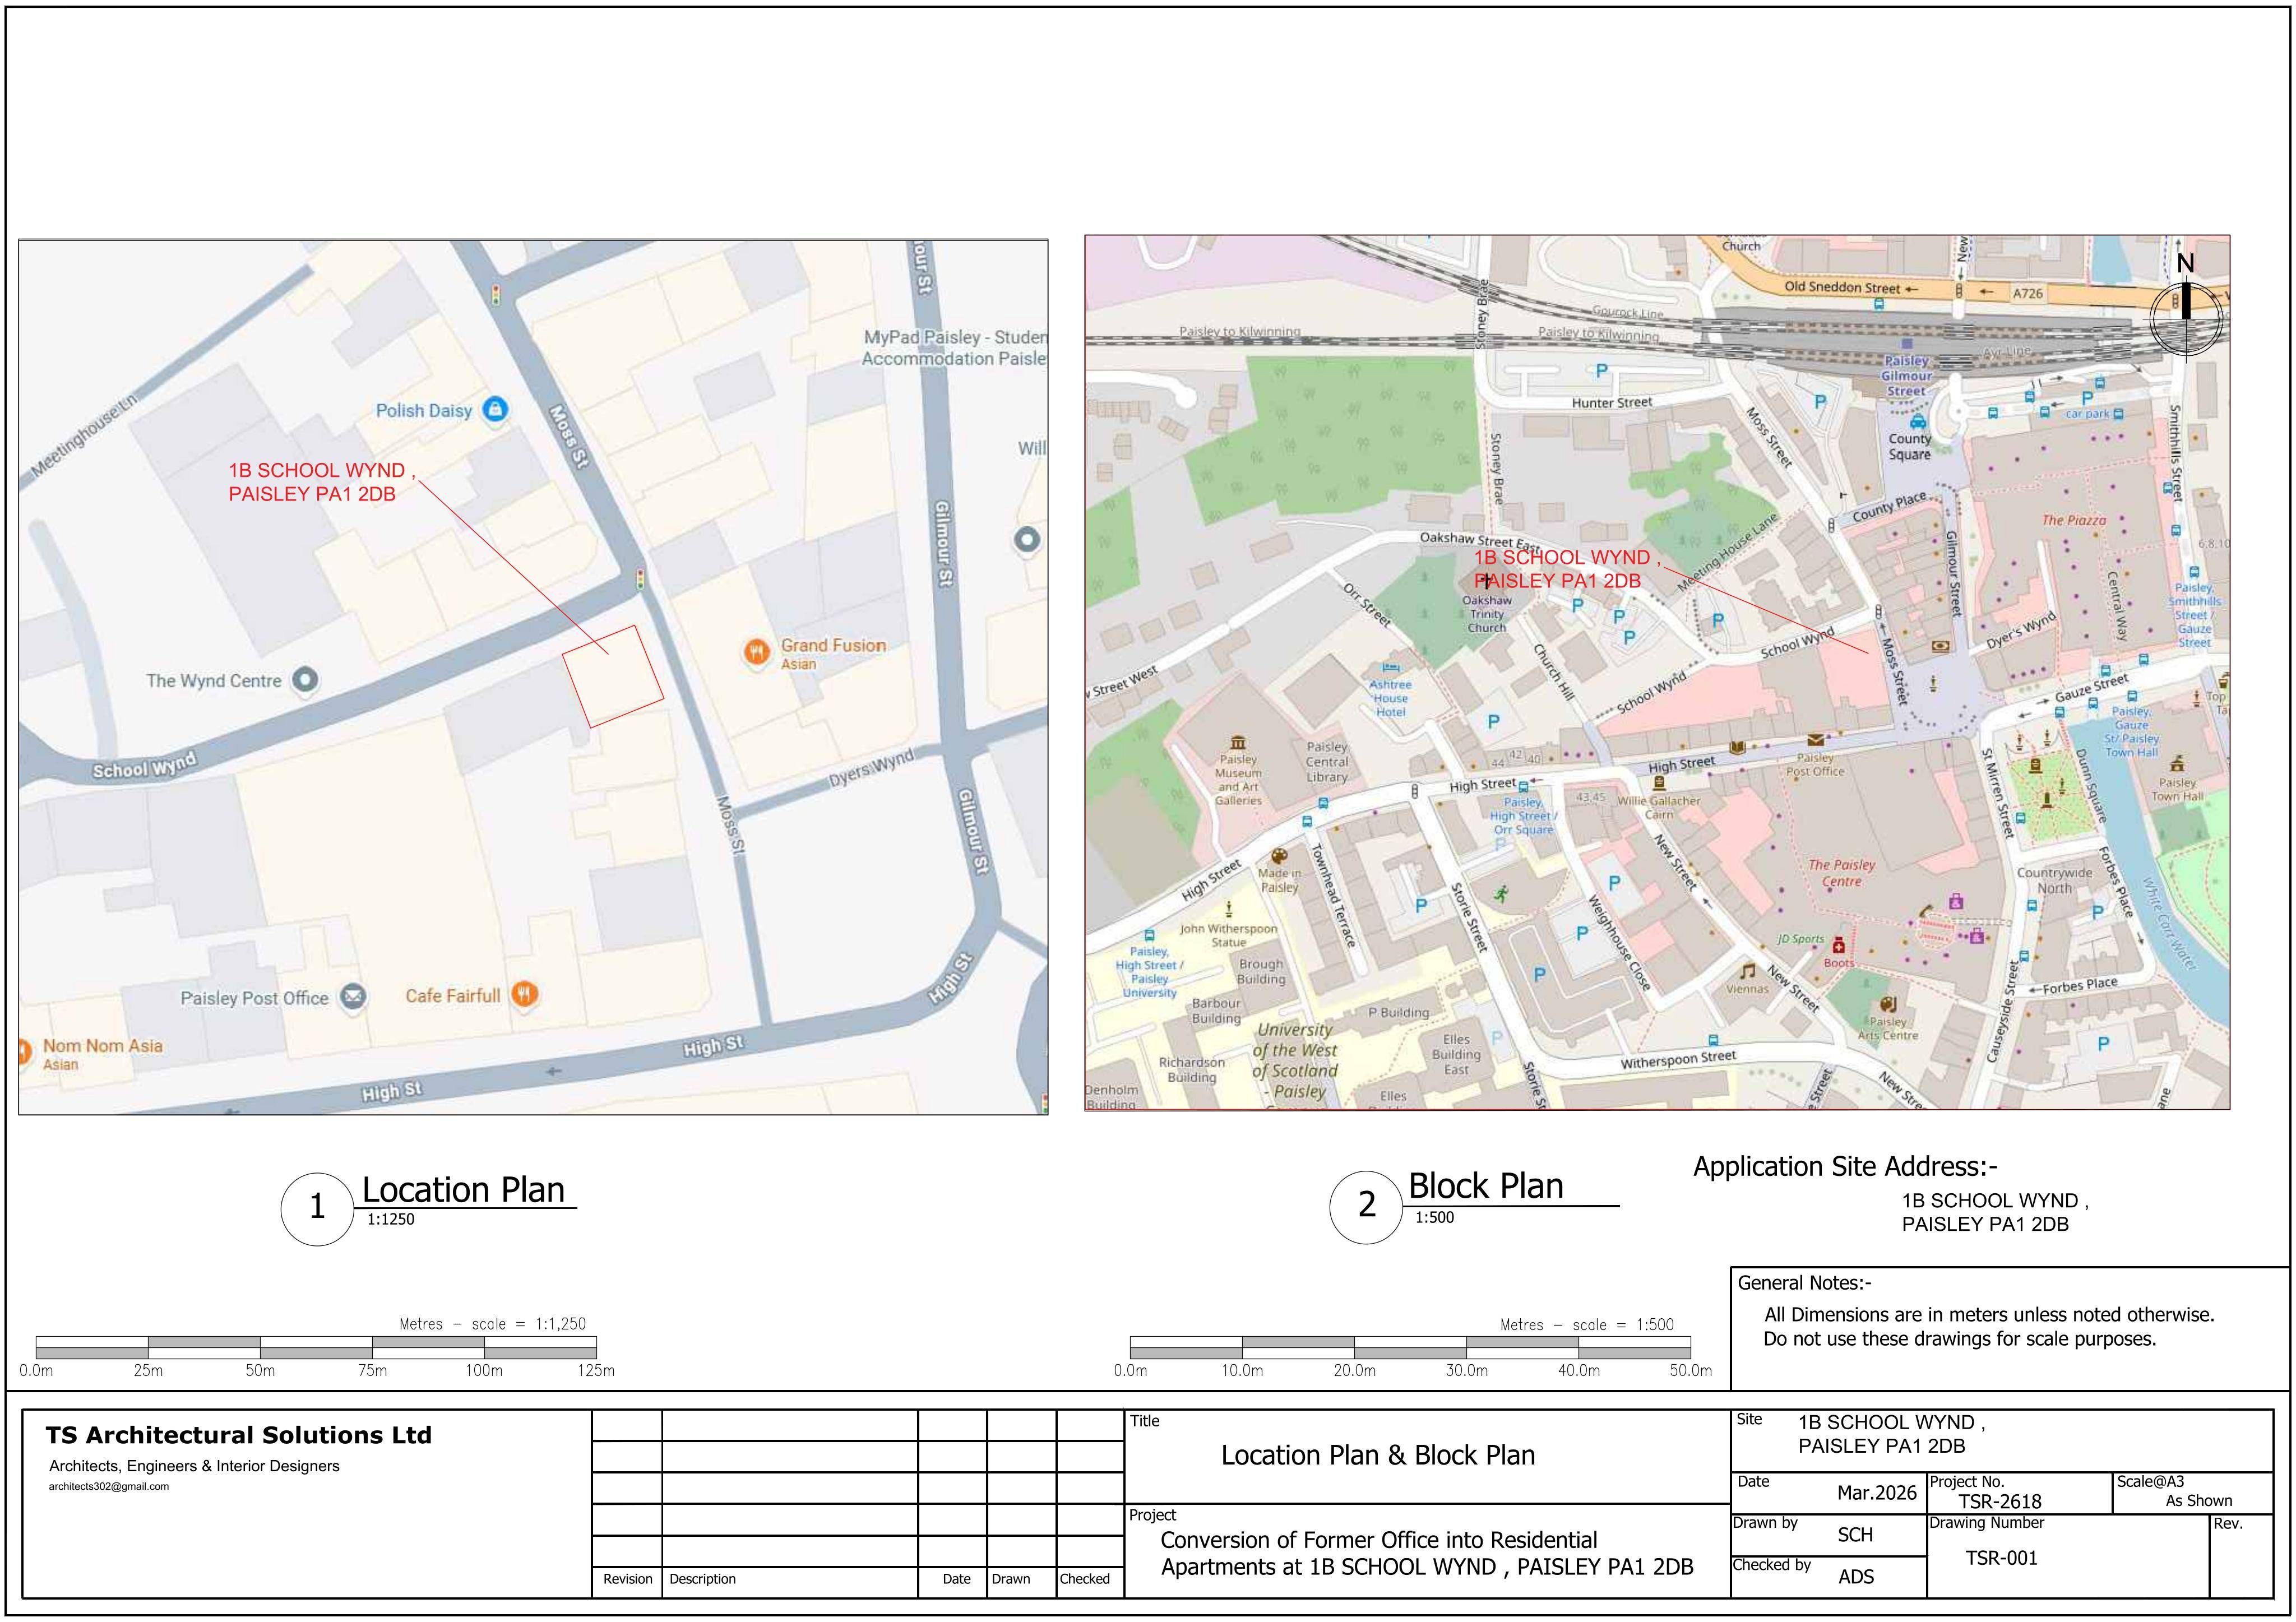
Task: Click the circled number 1 drawing marker
Action: [317, 1208]
